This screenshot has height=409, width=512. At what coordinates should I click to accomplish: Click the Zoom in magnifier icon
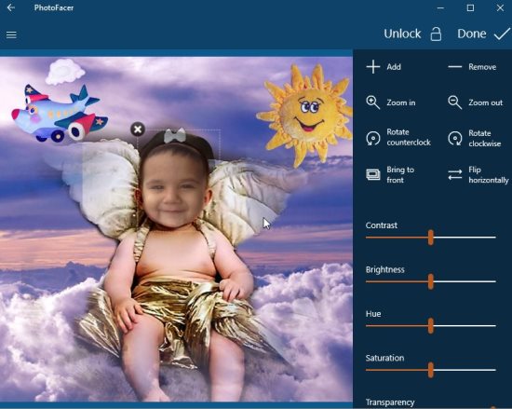click(373, 102)
